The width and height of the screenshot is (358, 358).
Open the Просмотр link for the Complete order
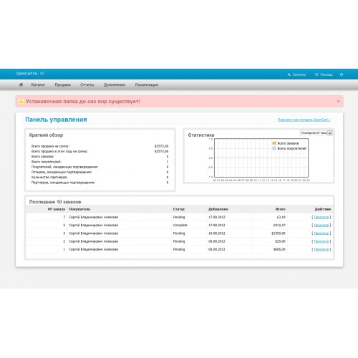click(321, 225)
